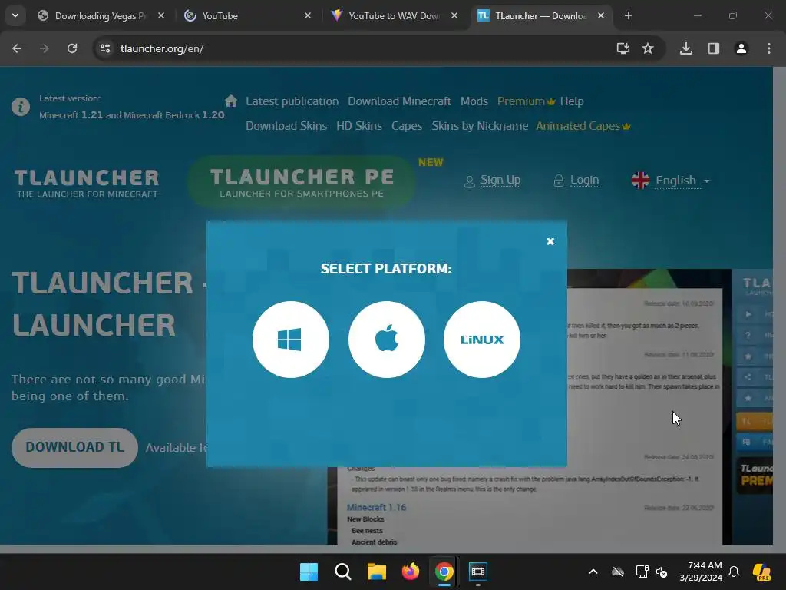This screenshot has width=786, height=590.
Task: Click the DOWNLOAD TL button
Action: coord(74,448)
